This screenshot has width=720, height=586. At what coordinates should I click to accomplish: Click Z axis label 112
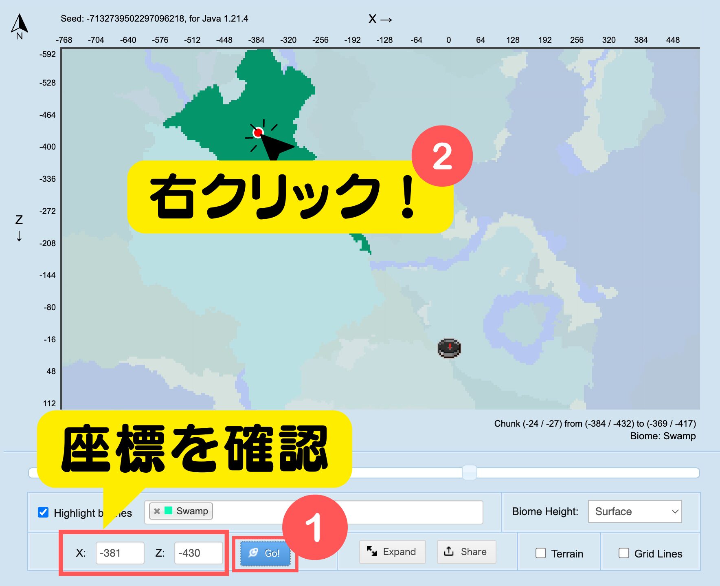click(x=49, y=403)
